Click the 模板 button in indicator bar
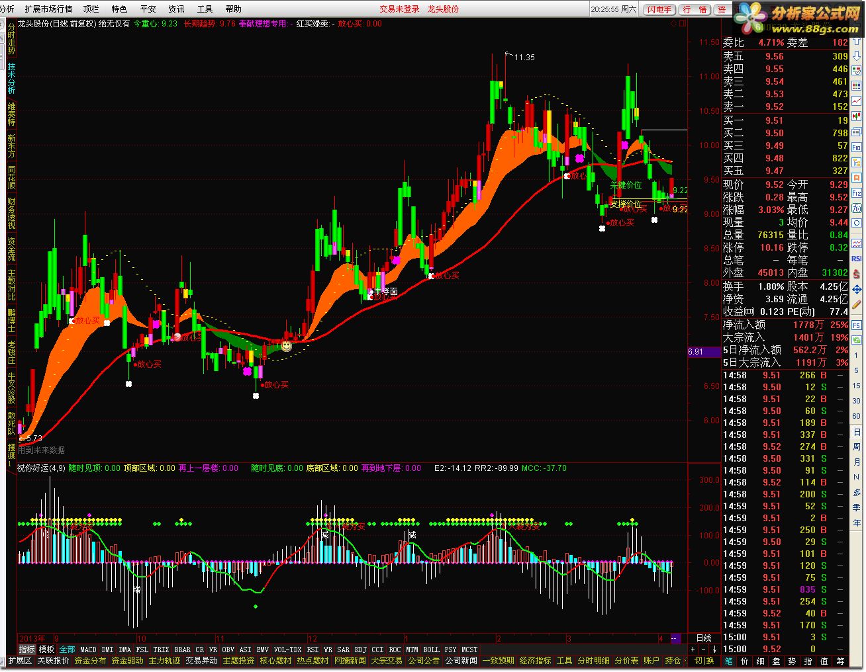 pos(46,650)
